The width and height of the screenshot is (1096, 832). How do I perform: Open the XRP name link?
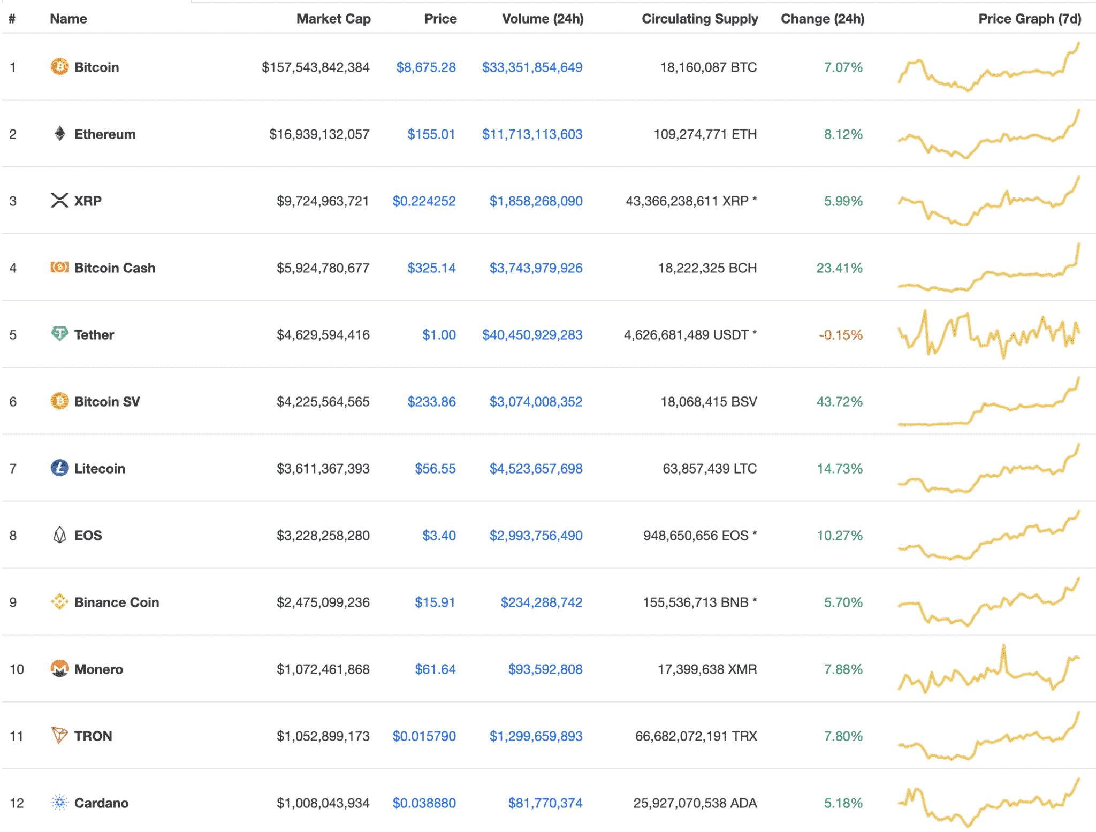pyautogui.click(x=88, y=201)
